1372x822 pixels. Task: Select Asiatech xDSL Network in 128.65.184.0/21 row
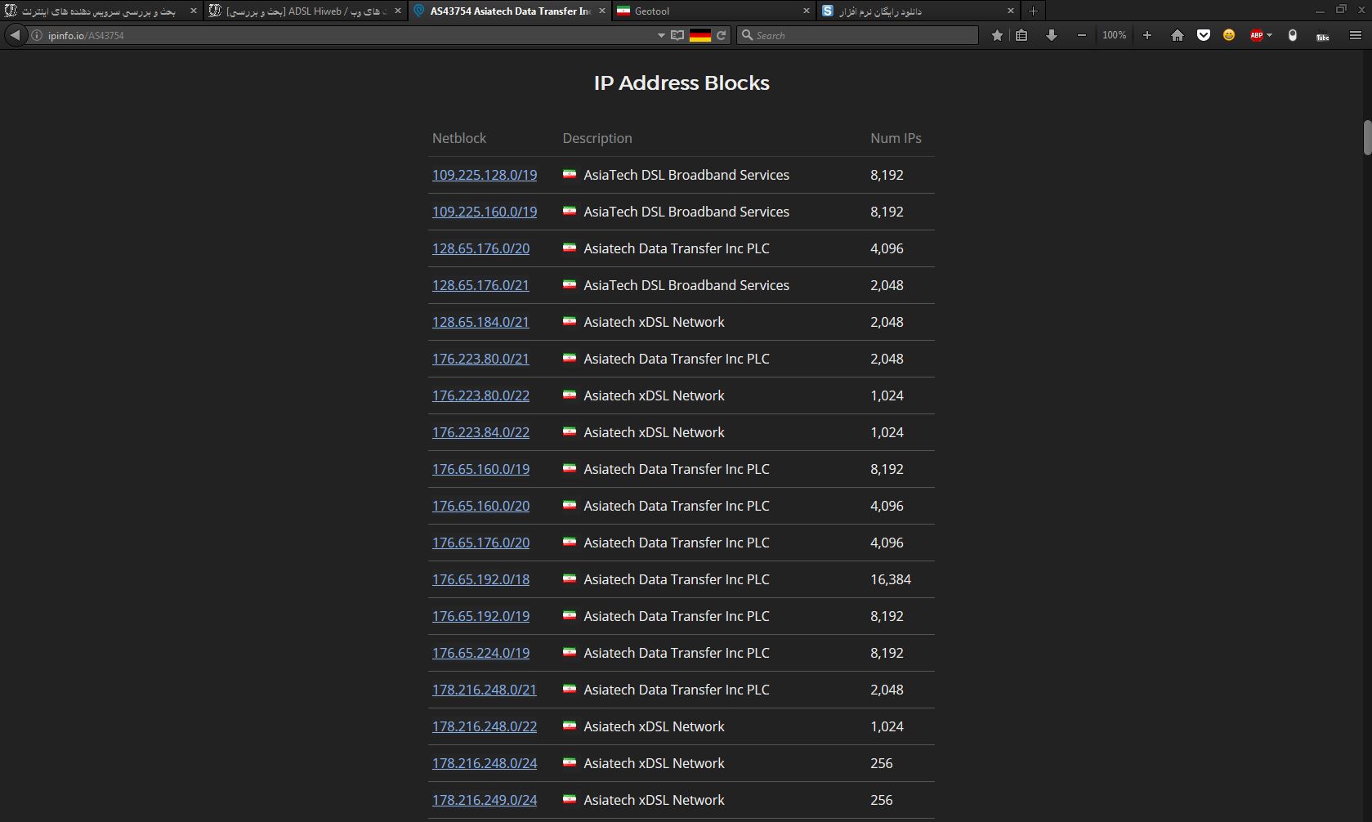tap(654, 322)
